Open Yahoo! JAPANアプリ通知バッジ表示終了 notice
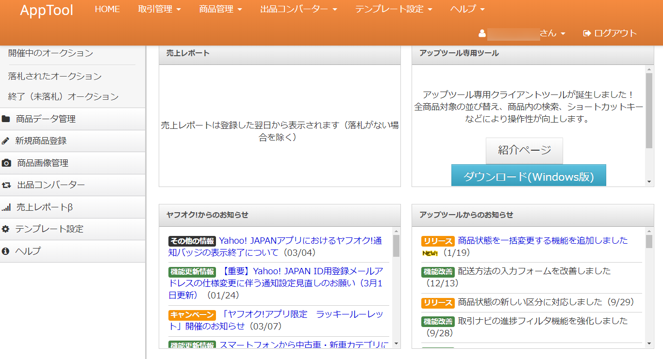Viewport: 663px width, 359px height. [275, 247]
